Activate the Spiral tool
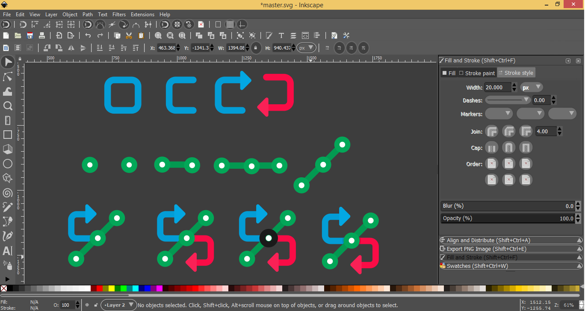Screen dimensions: 585x311 (7, 193)
